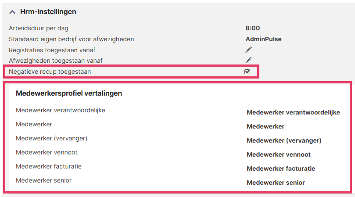Edit the bold Medewerker (vervanger) translation value

(284, 140)
